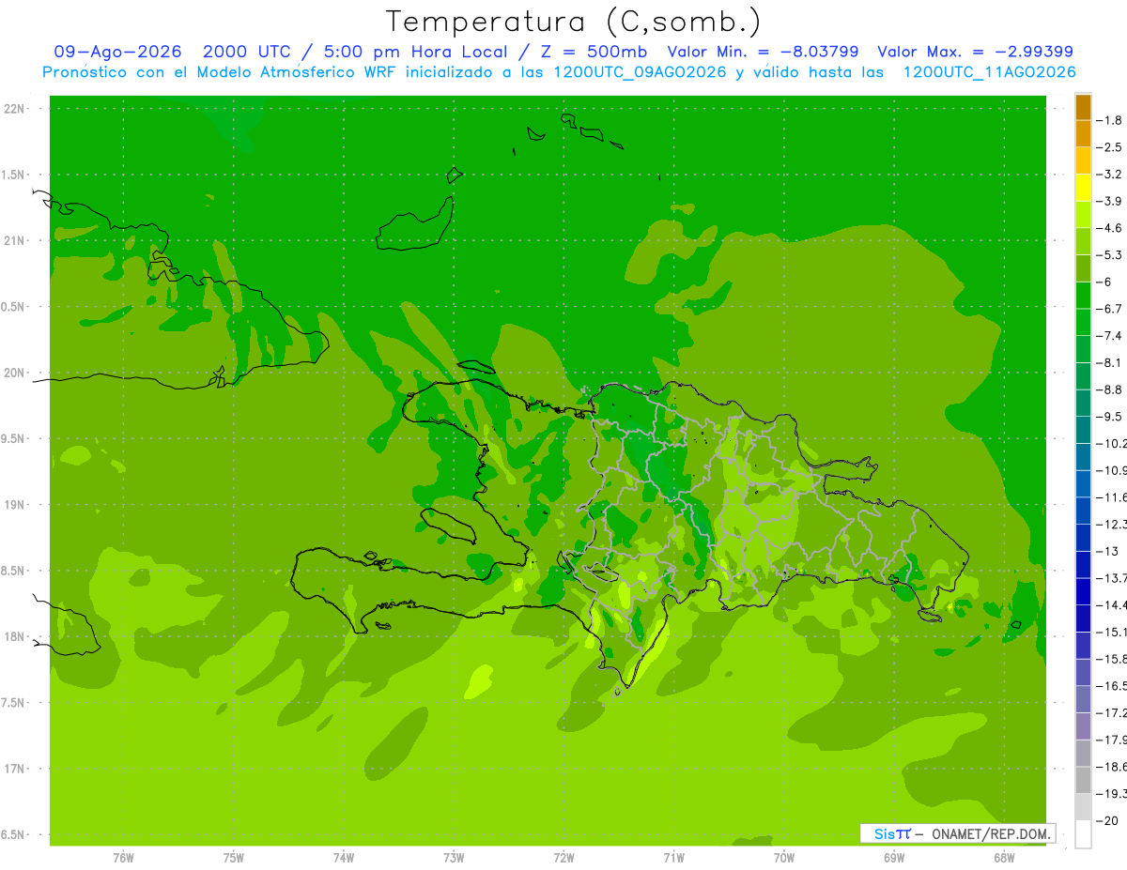The width and height of the screenshot is (1127, 870).
Task: Click the "-15.8" legend value
Action: click(x=1112, y=659)
